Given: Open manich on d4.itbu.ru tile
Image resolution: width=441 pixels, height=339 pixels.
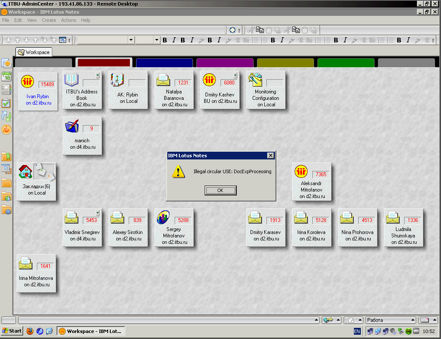Looking at the screenshot, I should click(x=82, y=136).
